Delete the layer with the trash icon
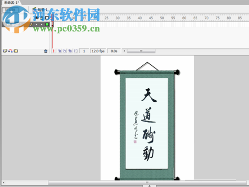 [46, 51]
